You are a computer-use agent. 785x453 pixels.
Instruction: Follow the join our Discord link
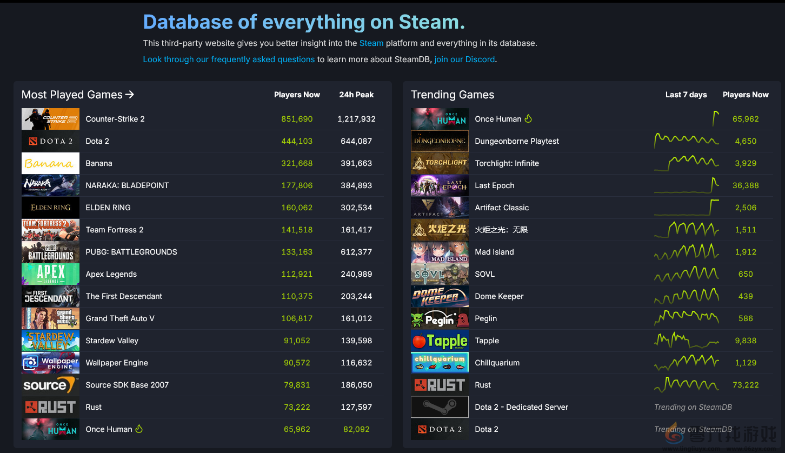coord(464,59)
